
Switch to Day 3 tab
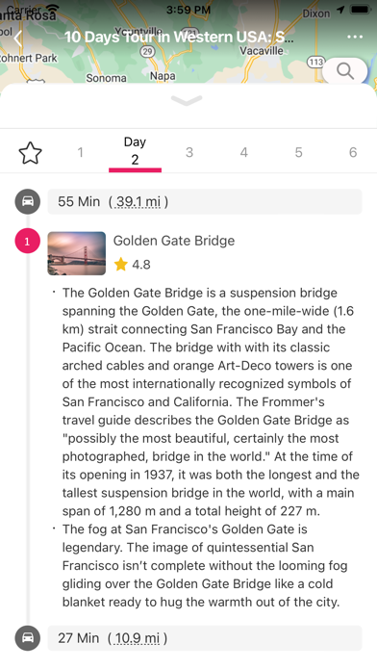point(189,152)
